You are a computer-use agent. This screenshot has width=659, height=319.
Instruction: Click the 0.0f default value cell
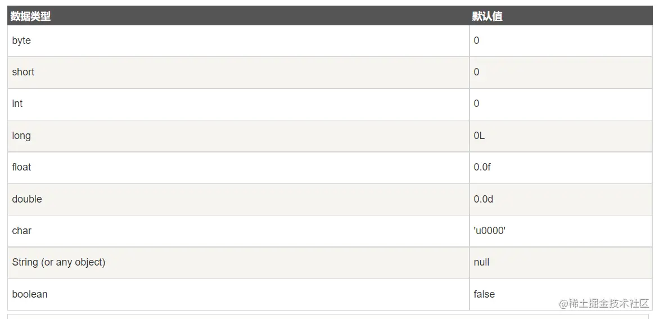[482, 167]
